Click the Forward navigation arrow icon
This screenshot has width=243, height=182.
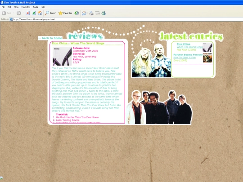pos(19,13)
